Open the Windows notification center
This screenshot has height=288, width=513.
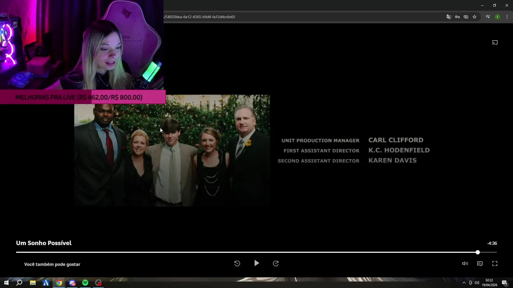click(505, 283)
